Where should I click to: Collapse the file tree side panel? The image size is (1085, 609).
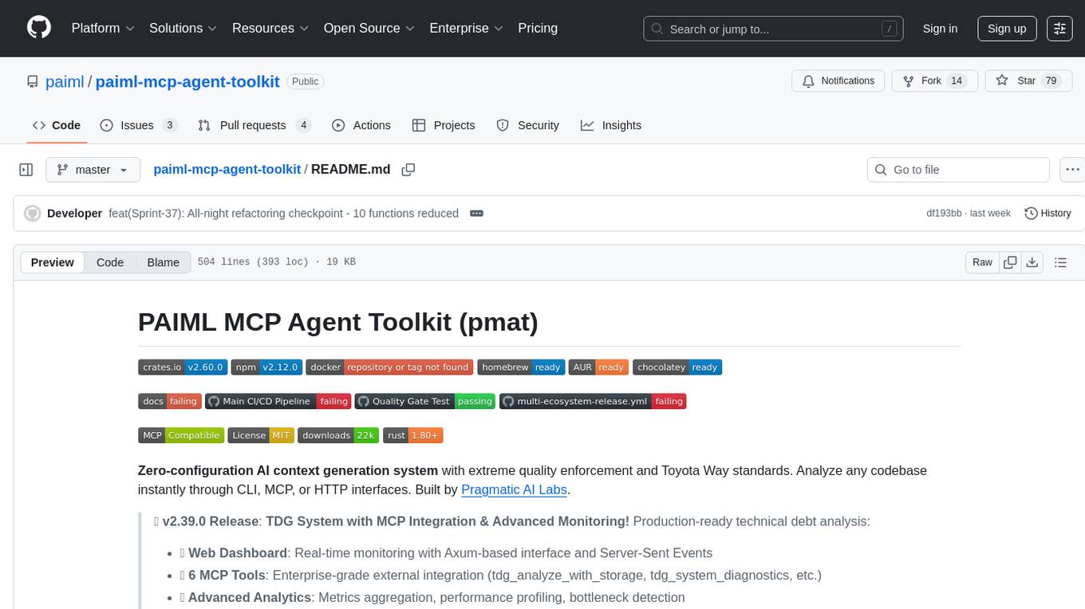[x=26, y=170]
